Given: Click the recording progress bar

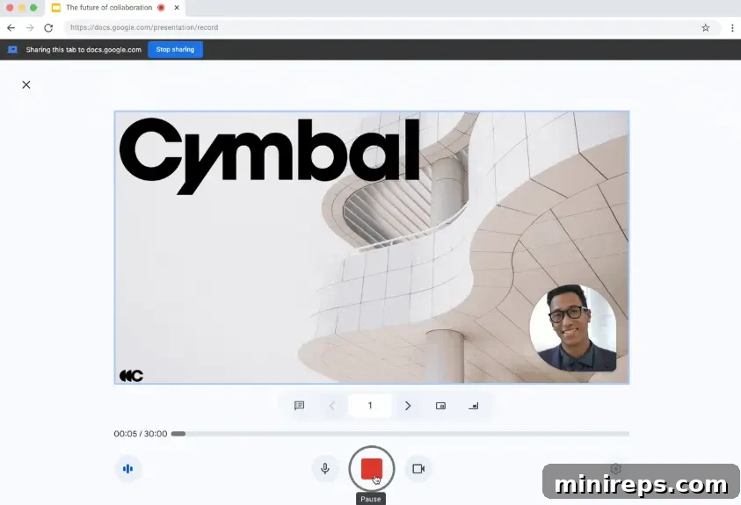Looking at the screenshot, I should click(400, 433).
